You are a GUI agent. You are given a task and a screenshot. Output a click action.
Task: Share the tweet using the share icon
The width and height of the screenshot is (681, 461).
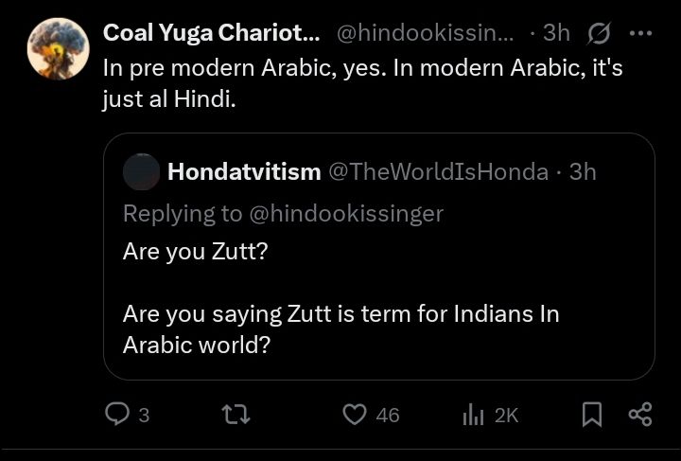point(640,415)
